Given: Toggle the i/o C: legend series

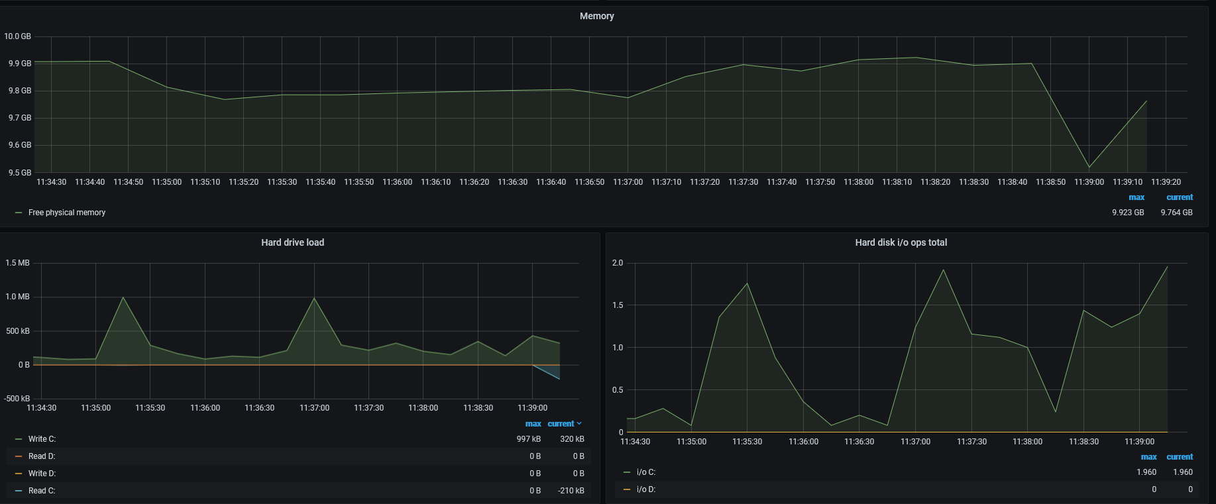Looking at the screenshot, I should (x=646, y=472).
